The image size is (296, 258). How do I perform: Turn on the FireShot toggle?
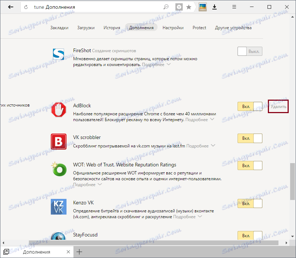[x=250, y=51]
